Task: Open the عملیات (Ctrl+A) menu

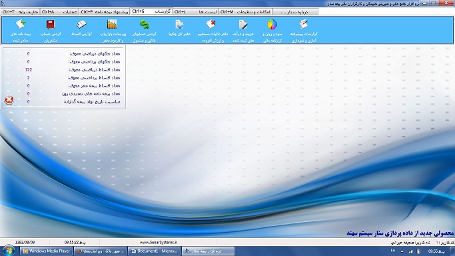Action: tap(59, 11)
